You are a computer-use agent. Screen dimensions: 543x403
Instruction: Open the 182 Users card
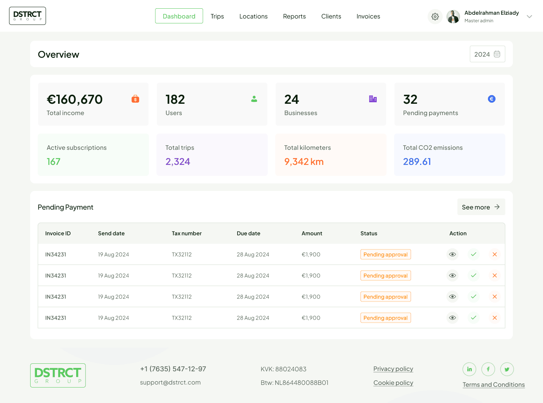pos(212,104)
